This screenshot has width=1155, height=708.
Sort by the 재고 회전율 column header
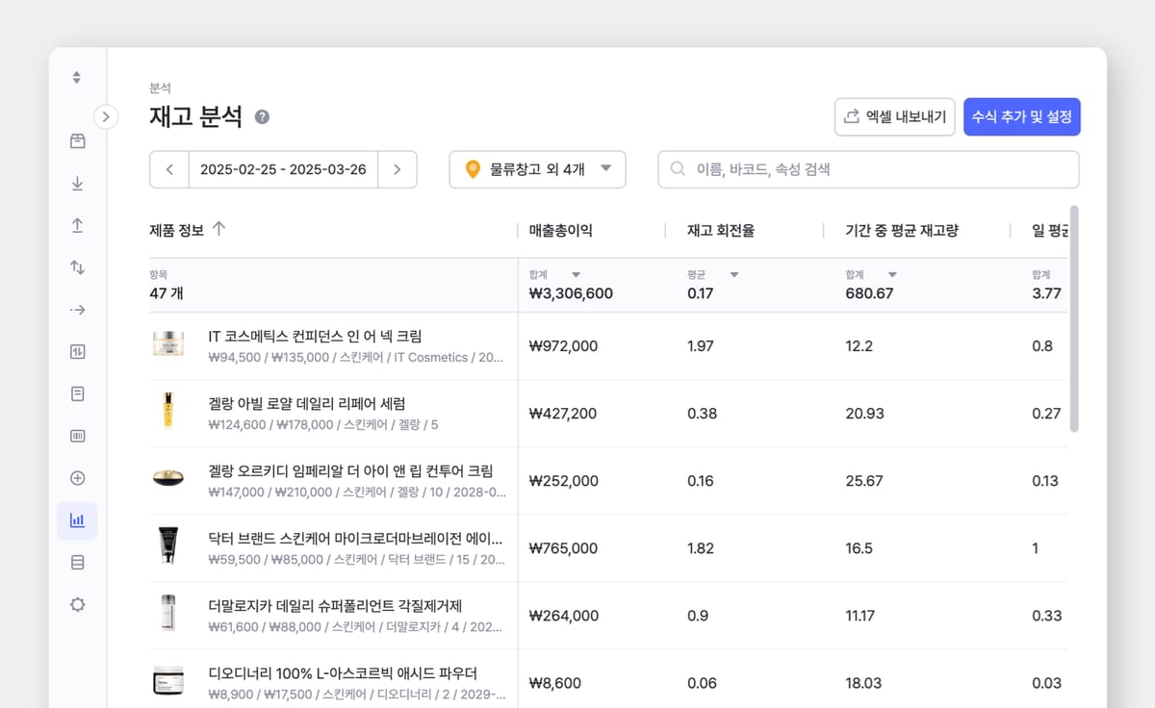coord(721,231)
